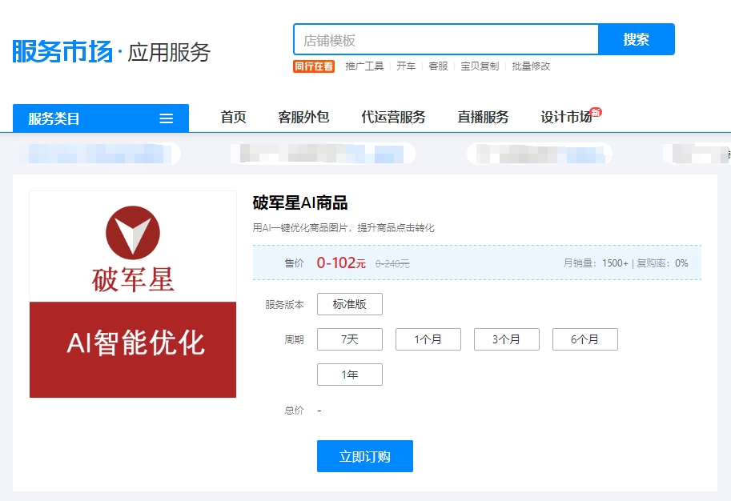Select the 1个月 period option
Screen dimensions: 731x501
pyautogui.click(x=428, y=339)
